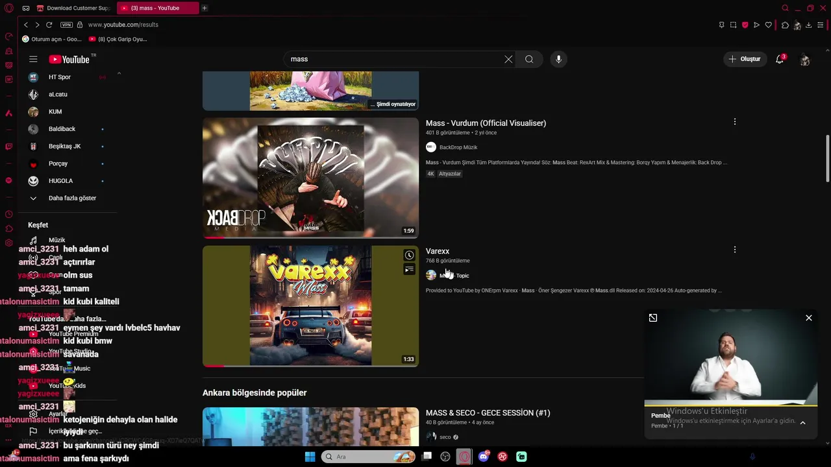Open browser snapshot tool icon
831x467 pixels.
(x=733, y=25)
